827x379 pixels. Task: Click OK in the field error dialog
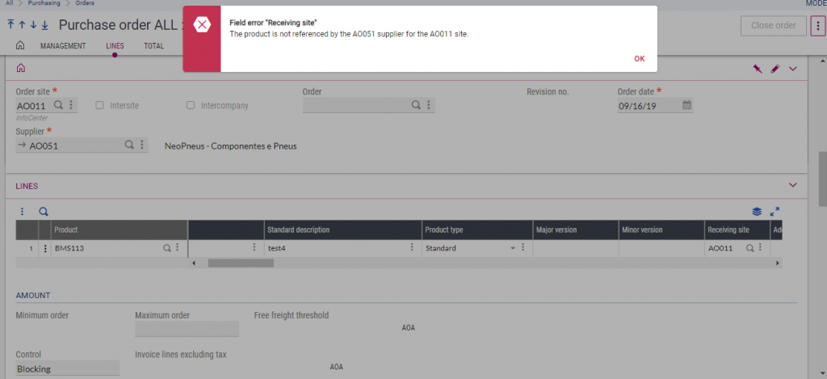640,59
